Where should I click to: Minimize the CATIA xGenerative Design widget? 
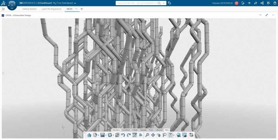pos(260,15)
